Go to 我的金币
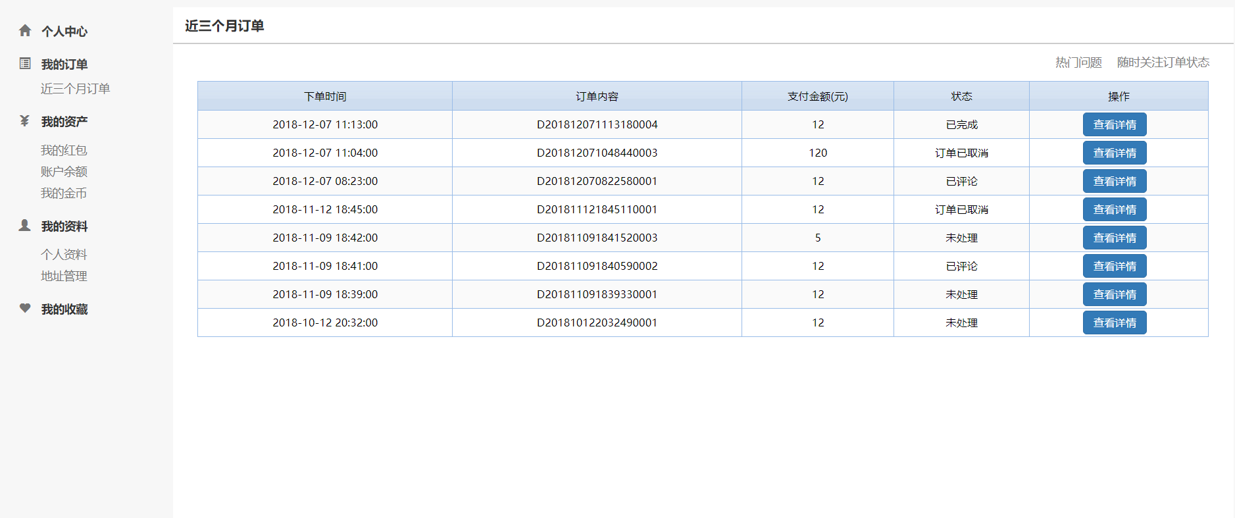 click(64, 193)
